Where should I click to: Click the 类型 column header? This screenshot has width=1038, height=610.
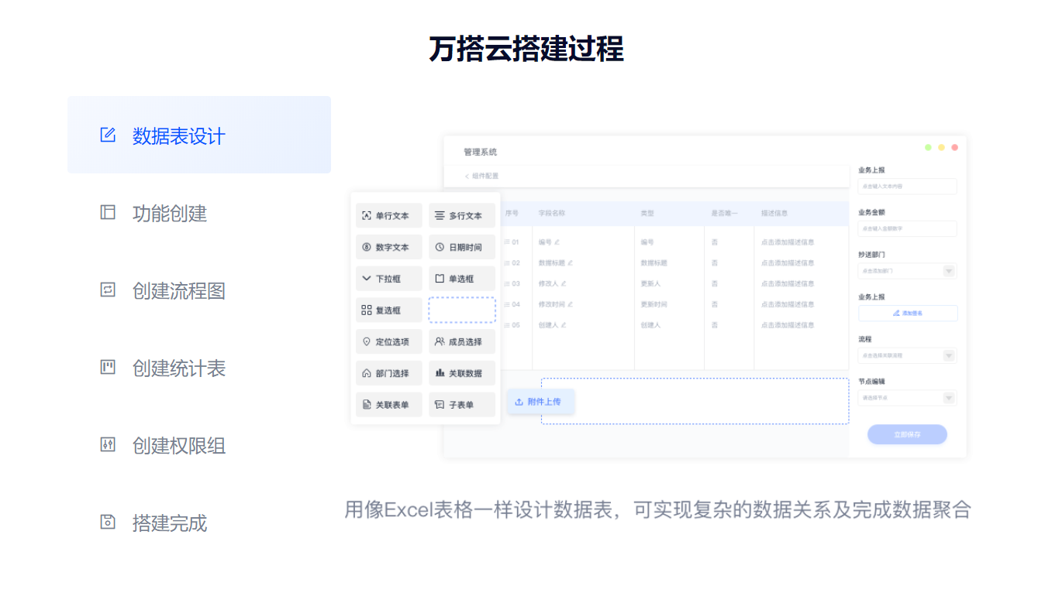[647, 213]
